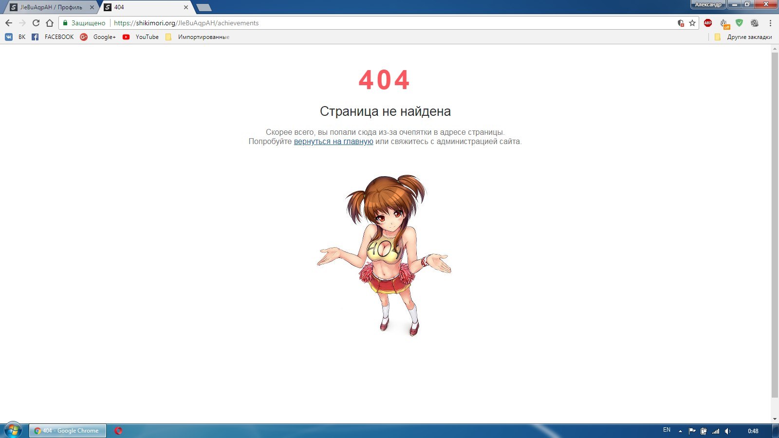Click the volume speaker icon in system tray
Image resolution: width=779 pixels, height=438 pixels.
tap(727, 431)
